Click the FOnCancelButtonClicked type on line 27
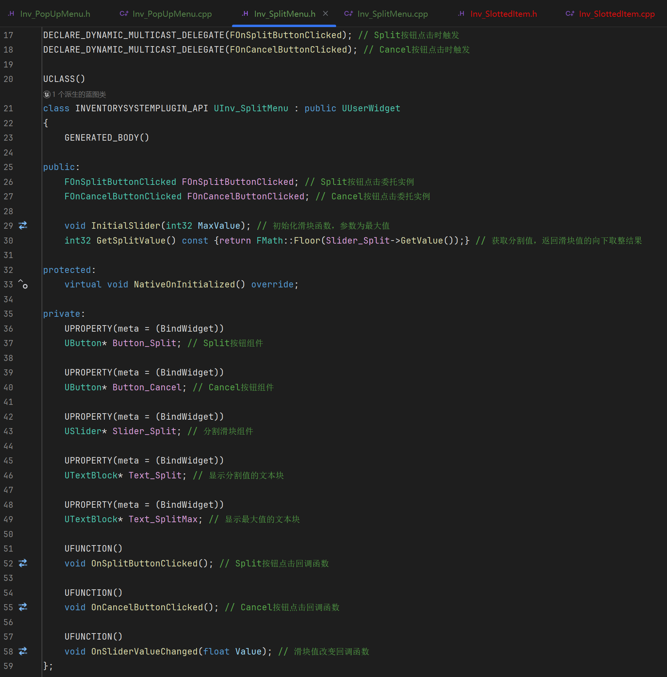 123,196
